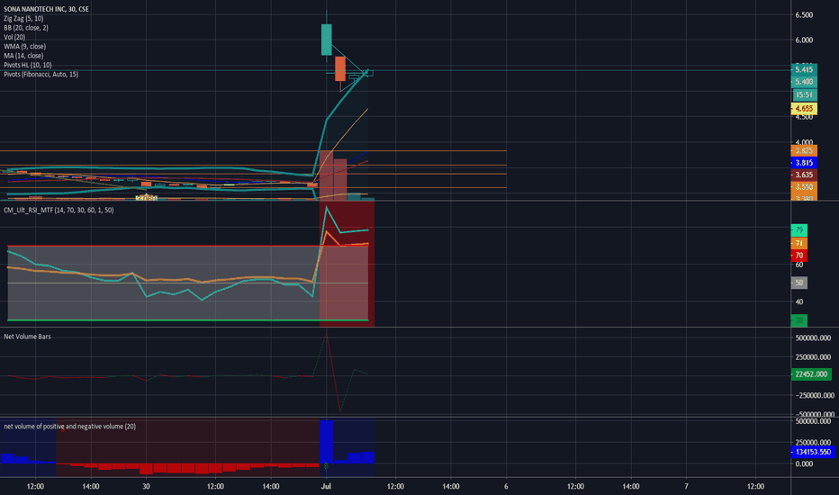
Task: Click the 6.000 price axis label
Action: point(804,40)
